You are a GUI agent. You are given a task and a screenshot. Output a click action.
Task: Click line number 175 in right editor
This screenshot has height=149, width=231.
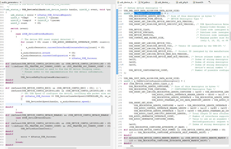pos(120,78)
